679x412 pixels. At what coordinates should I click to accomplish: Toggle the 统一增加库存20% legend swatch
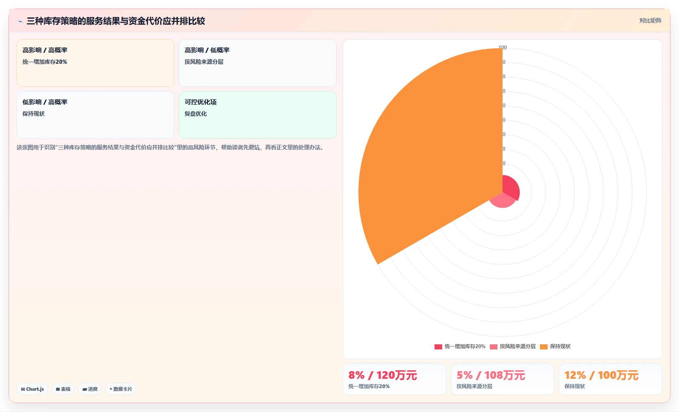(438, 346)
